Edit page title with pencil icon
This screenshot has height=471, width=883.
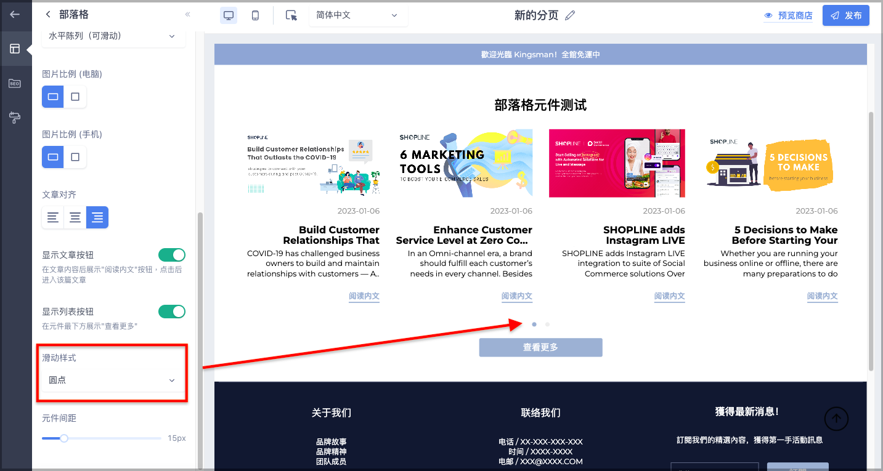[x=570, y=15]
